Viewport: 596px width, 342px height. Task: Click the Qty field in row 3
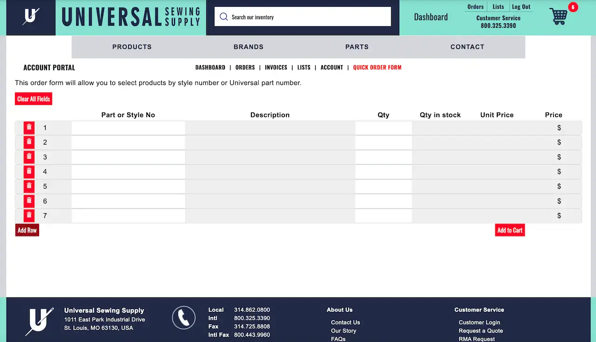pos(384,157)
